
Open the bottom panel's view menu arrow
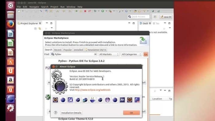coord(161,90)
